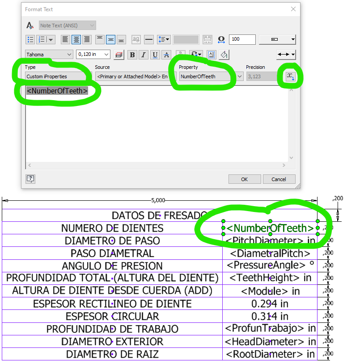Apply left text justification

65,39
